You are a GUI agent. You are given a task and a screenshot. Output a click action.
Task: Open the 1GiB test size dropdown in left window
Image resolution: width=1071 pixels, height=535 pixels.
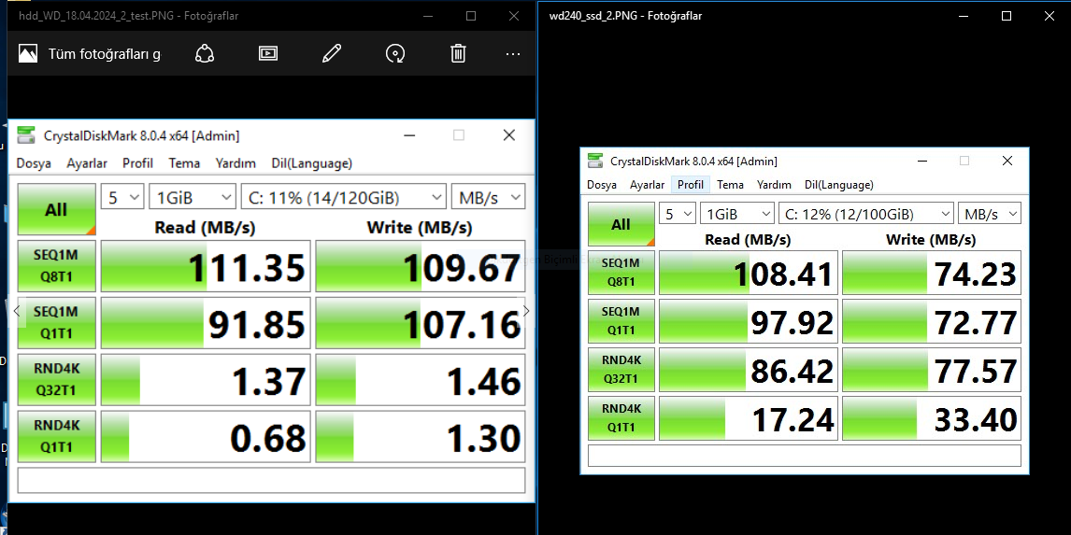click(193, 198)
